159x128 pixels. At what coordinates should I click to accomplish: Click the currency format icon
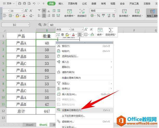[x=92, y=16]
